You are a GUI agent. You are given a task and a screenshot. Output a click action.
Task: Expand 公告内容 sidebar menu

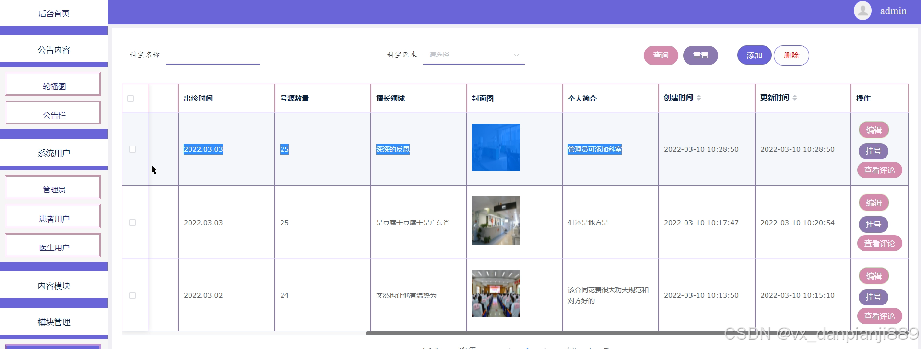54,50
